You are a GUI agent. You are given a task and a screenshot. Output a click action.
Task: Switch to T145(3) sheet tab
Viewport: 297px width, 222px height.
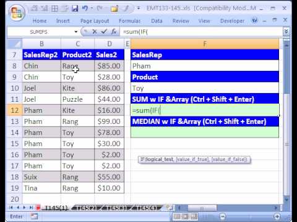(116, 208)
